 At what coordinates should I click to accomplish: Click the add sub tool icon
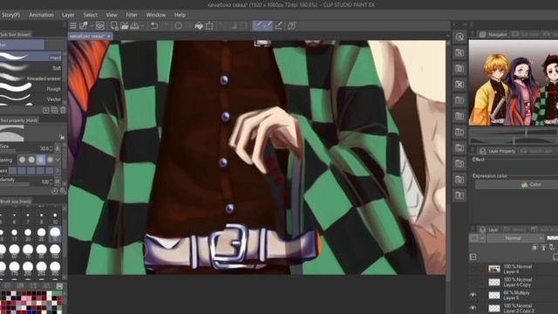(46, 111)
